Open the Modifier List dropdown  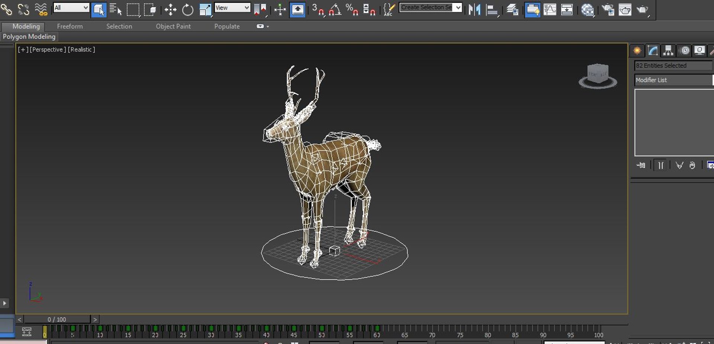pyautogui.click(x=674, y=80)
